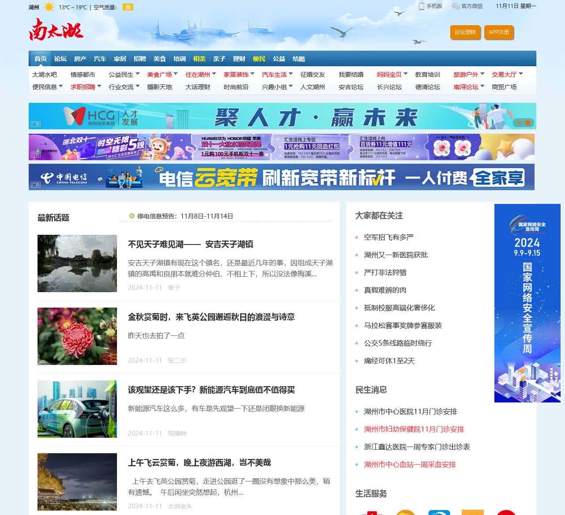This screenshot has width=565, height=515.
Task: Open the 教育培训 forum link
Action: point(428,75)
